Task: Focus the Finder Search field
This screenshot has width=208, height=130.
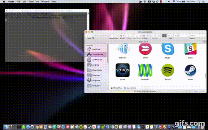Action: 192,35
